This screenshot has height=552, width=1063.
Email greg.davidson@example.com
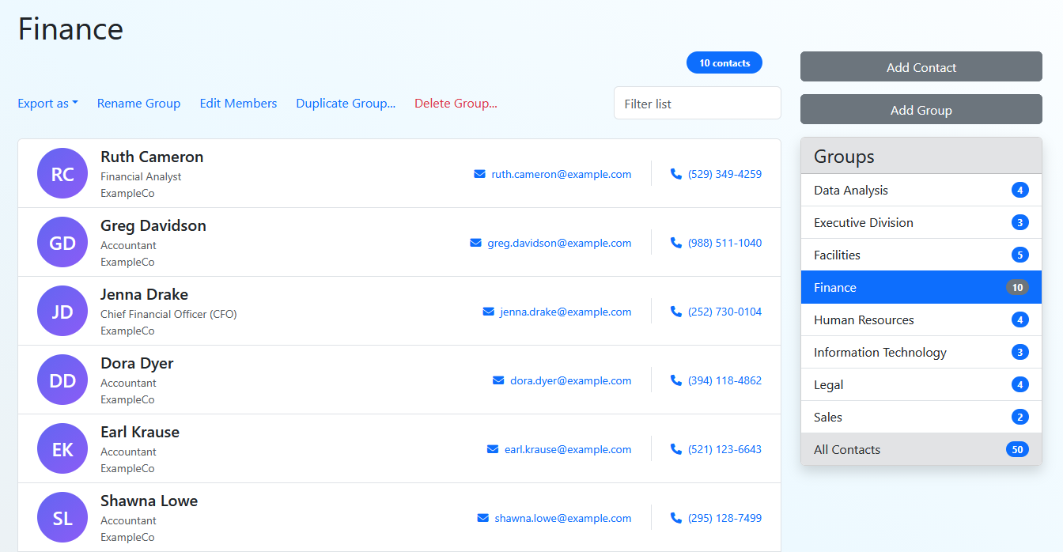(559, 243)
